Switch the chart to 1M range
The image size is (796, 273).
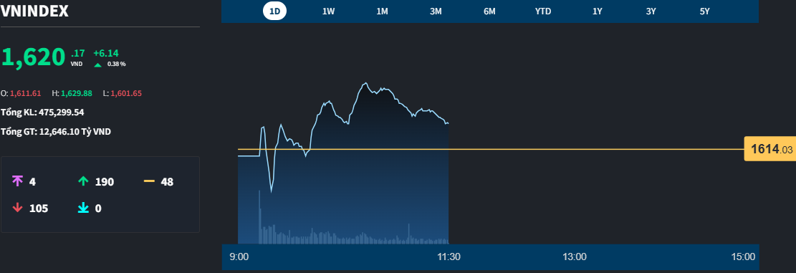383,11
